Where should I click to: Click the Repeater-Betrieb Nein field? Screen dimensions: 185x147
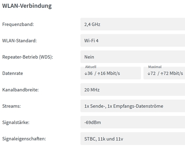click(133, 57)
